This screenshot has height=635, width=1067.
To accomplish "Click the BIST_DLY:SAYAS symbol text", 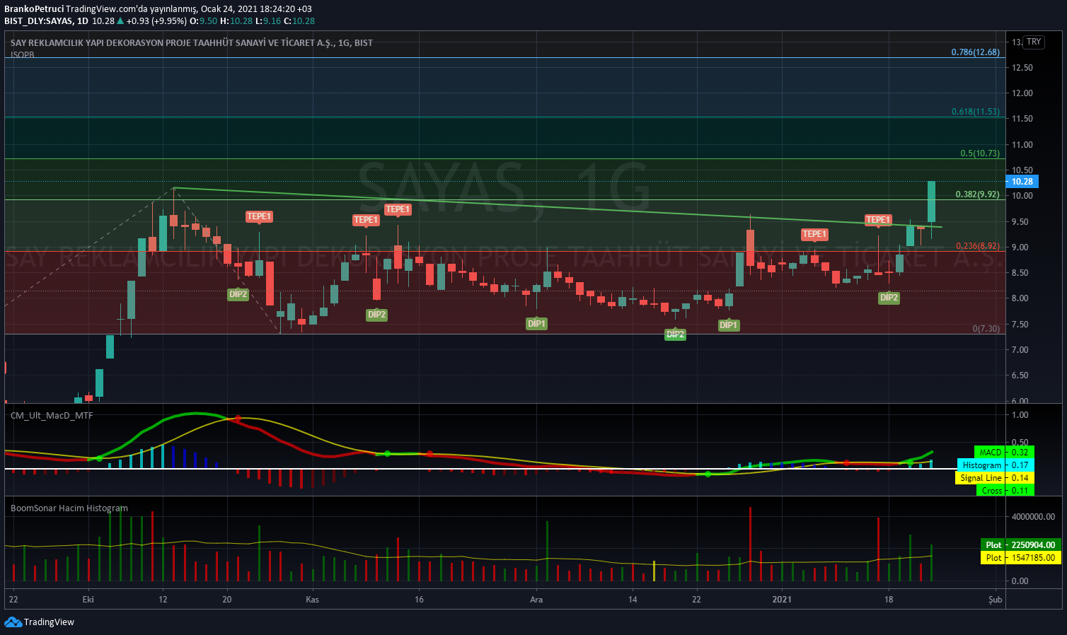I will tap(38, 21).
